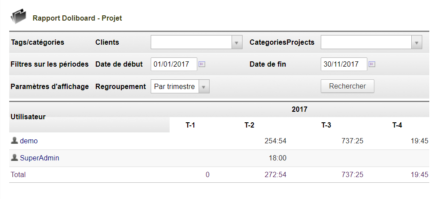Open the demo user link
The image size is (435, 199).
point(29,141)
